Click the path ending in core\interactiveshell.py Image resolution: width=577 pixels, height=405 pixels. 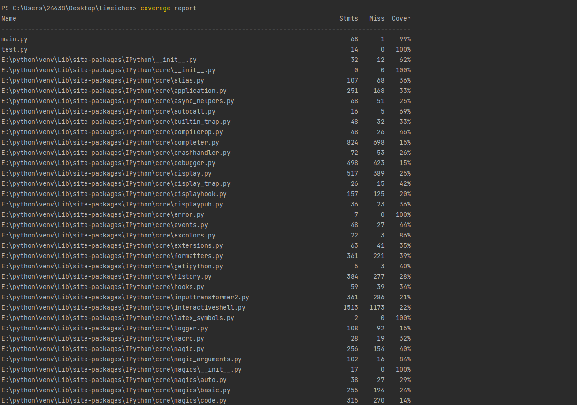123,308
